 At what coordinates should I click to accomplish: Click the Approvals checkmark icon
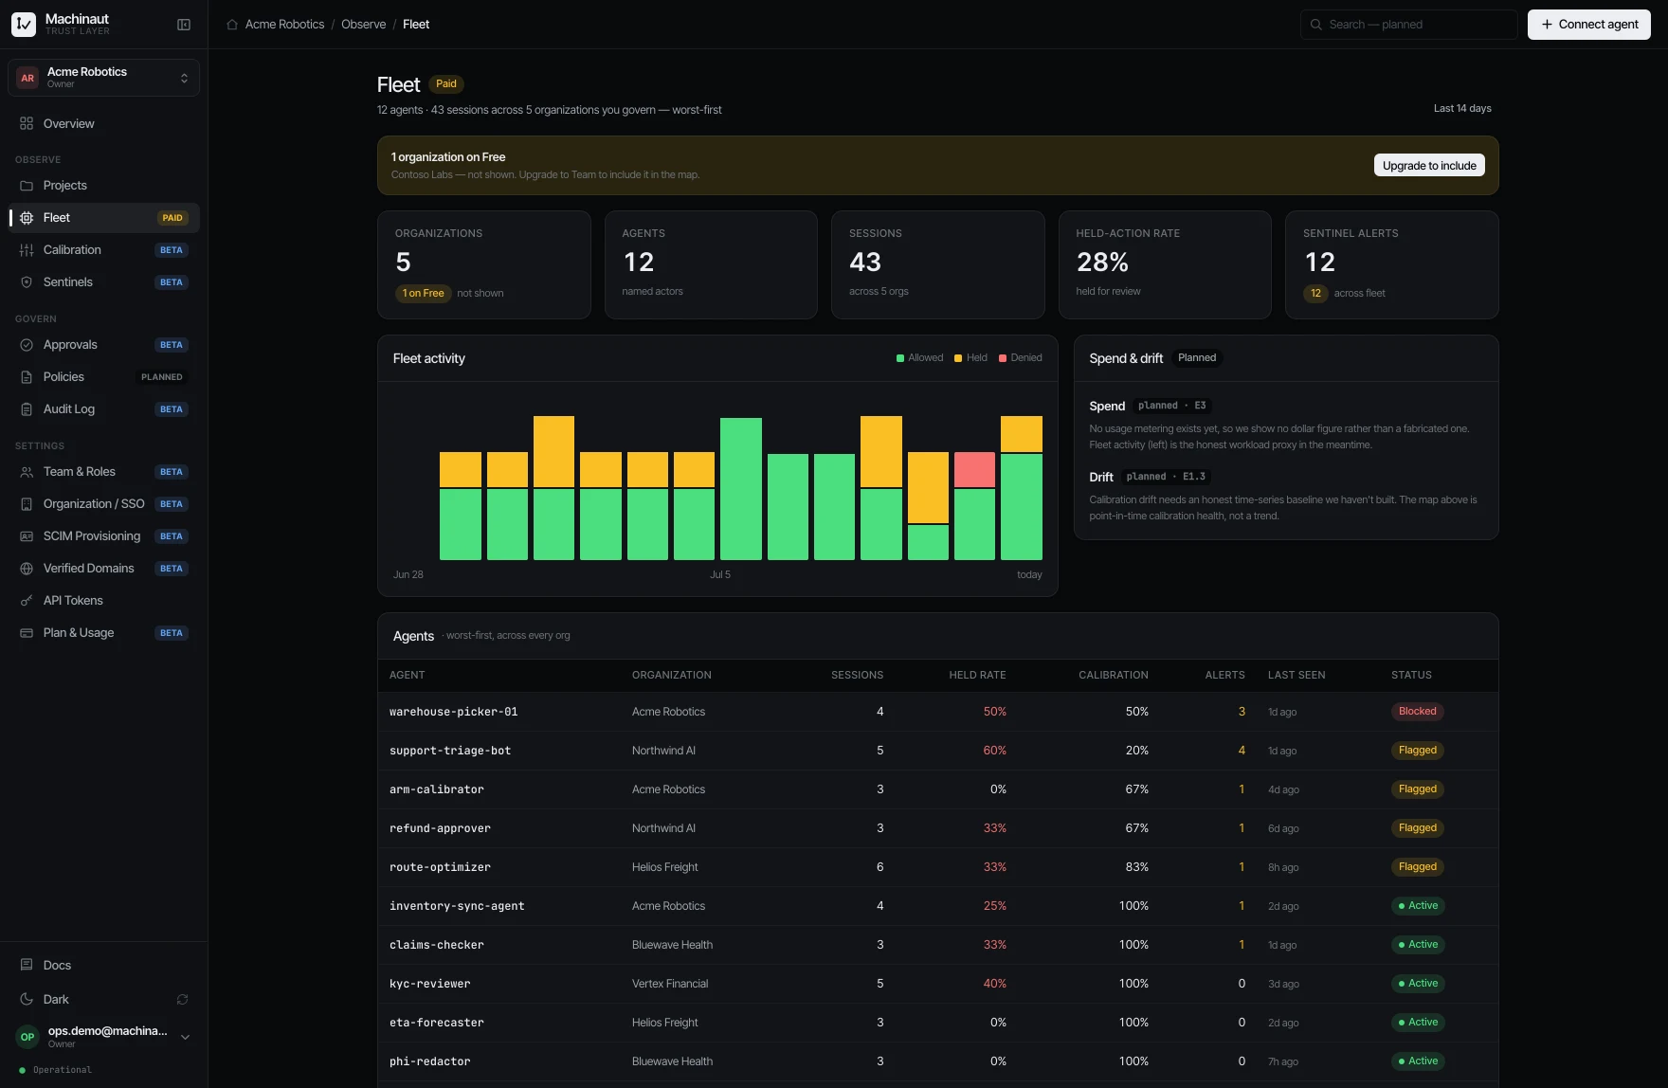27,345
